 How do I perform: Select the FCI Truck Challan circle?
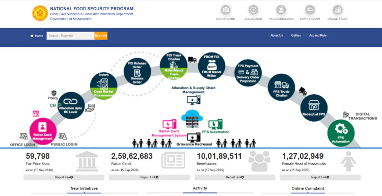(x=174, y=66)
